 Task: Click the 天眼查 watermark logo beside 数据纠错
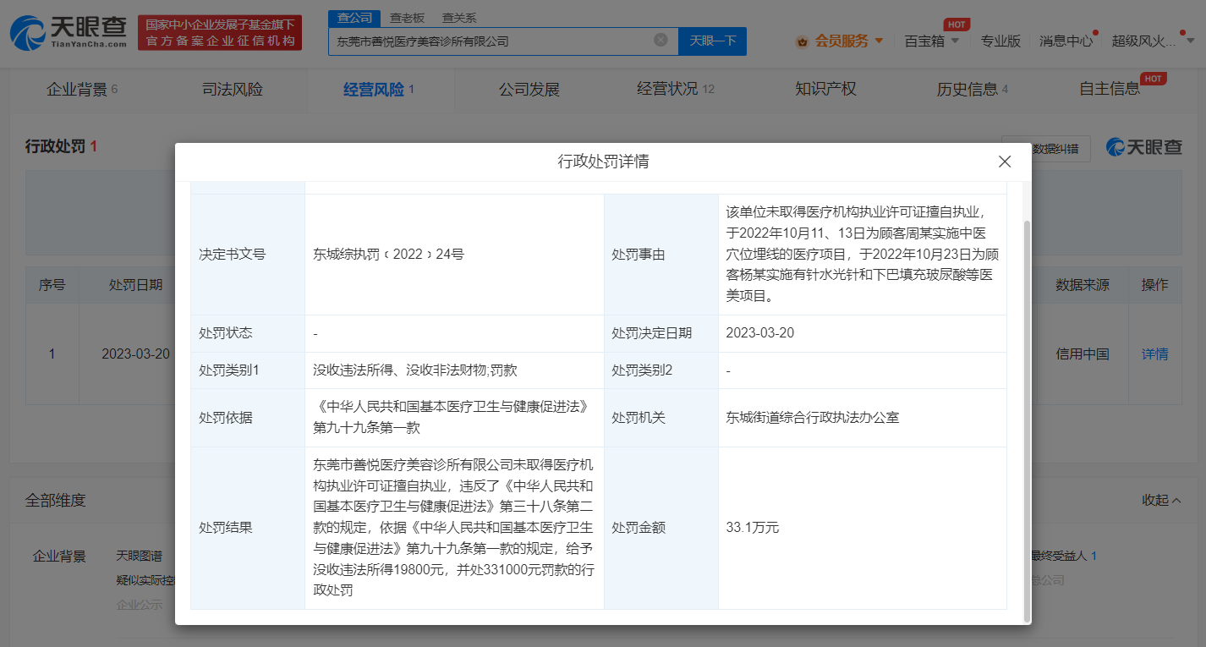[x=1144, y=147]
